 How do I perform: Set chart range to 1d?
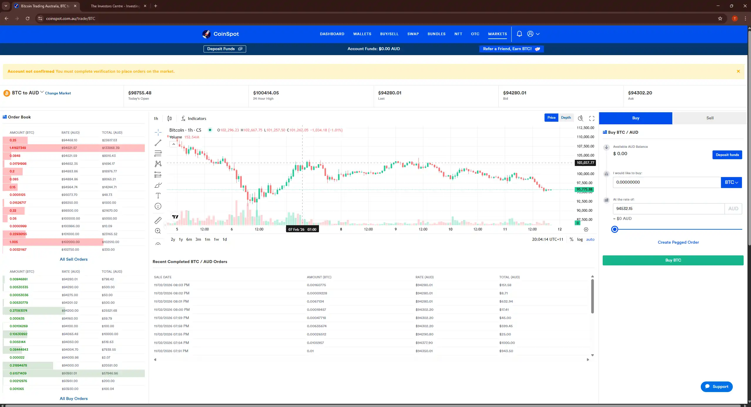click(225, 240)
